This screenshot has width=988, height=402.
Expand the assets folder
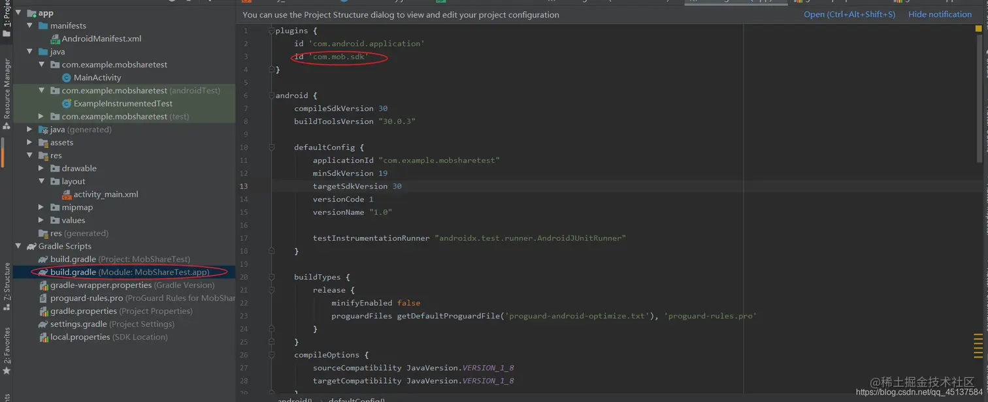coord(29,142)
